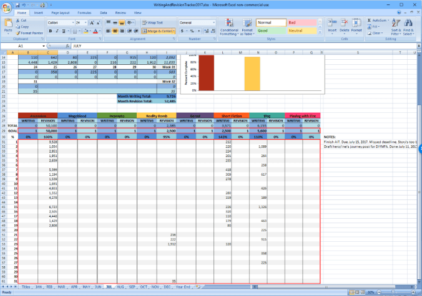Image resolution: width=422 pixels, height=296 pixels.
Task: Open Conditional Formatting options
Action: (x=229, y=25)
